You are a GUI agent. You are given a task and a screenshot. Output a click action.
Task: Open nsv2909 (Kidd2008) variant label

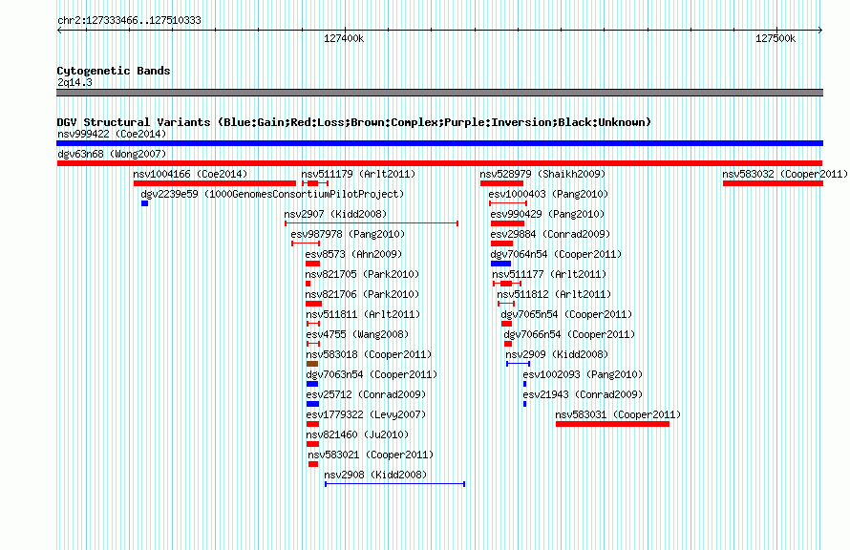[557, 354]
